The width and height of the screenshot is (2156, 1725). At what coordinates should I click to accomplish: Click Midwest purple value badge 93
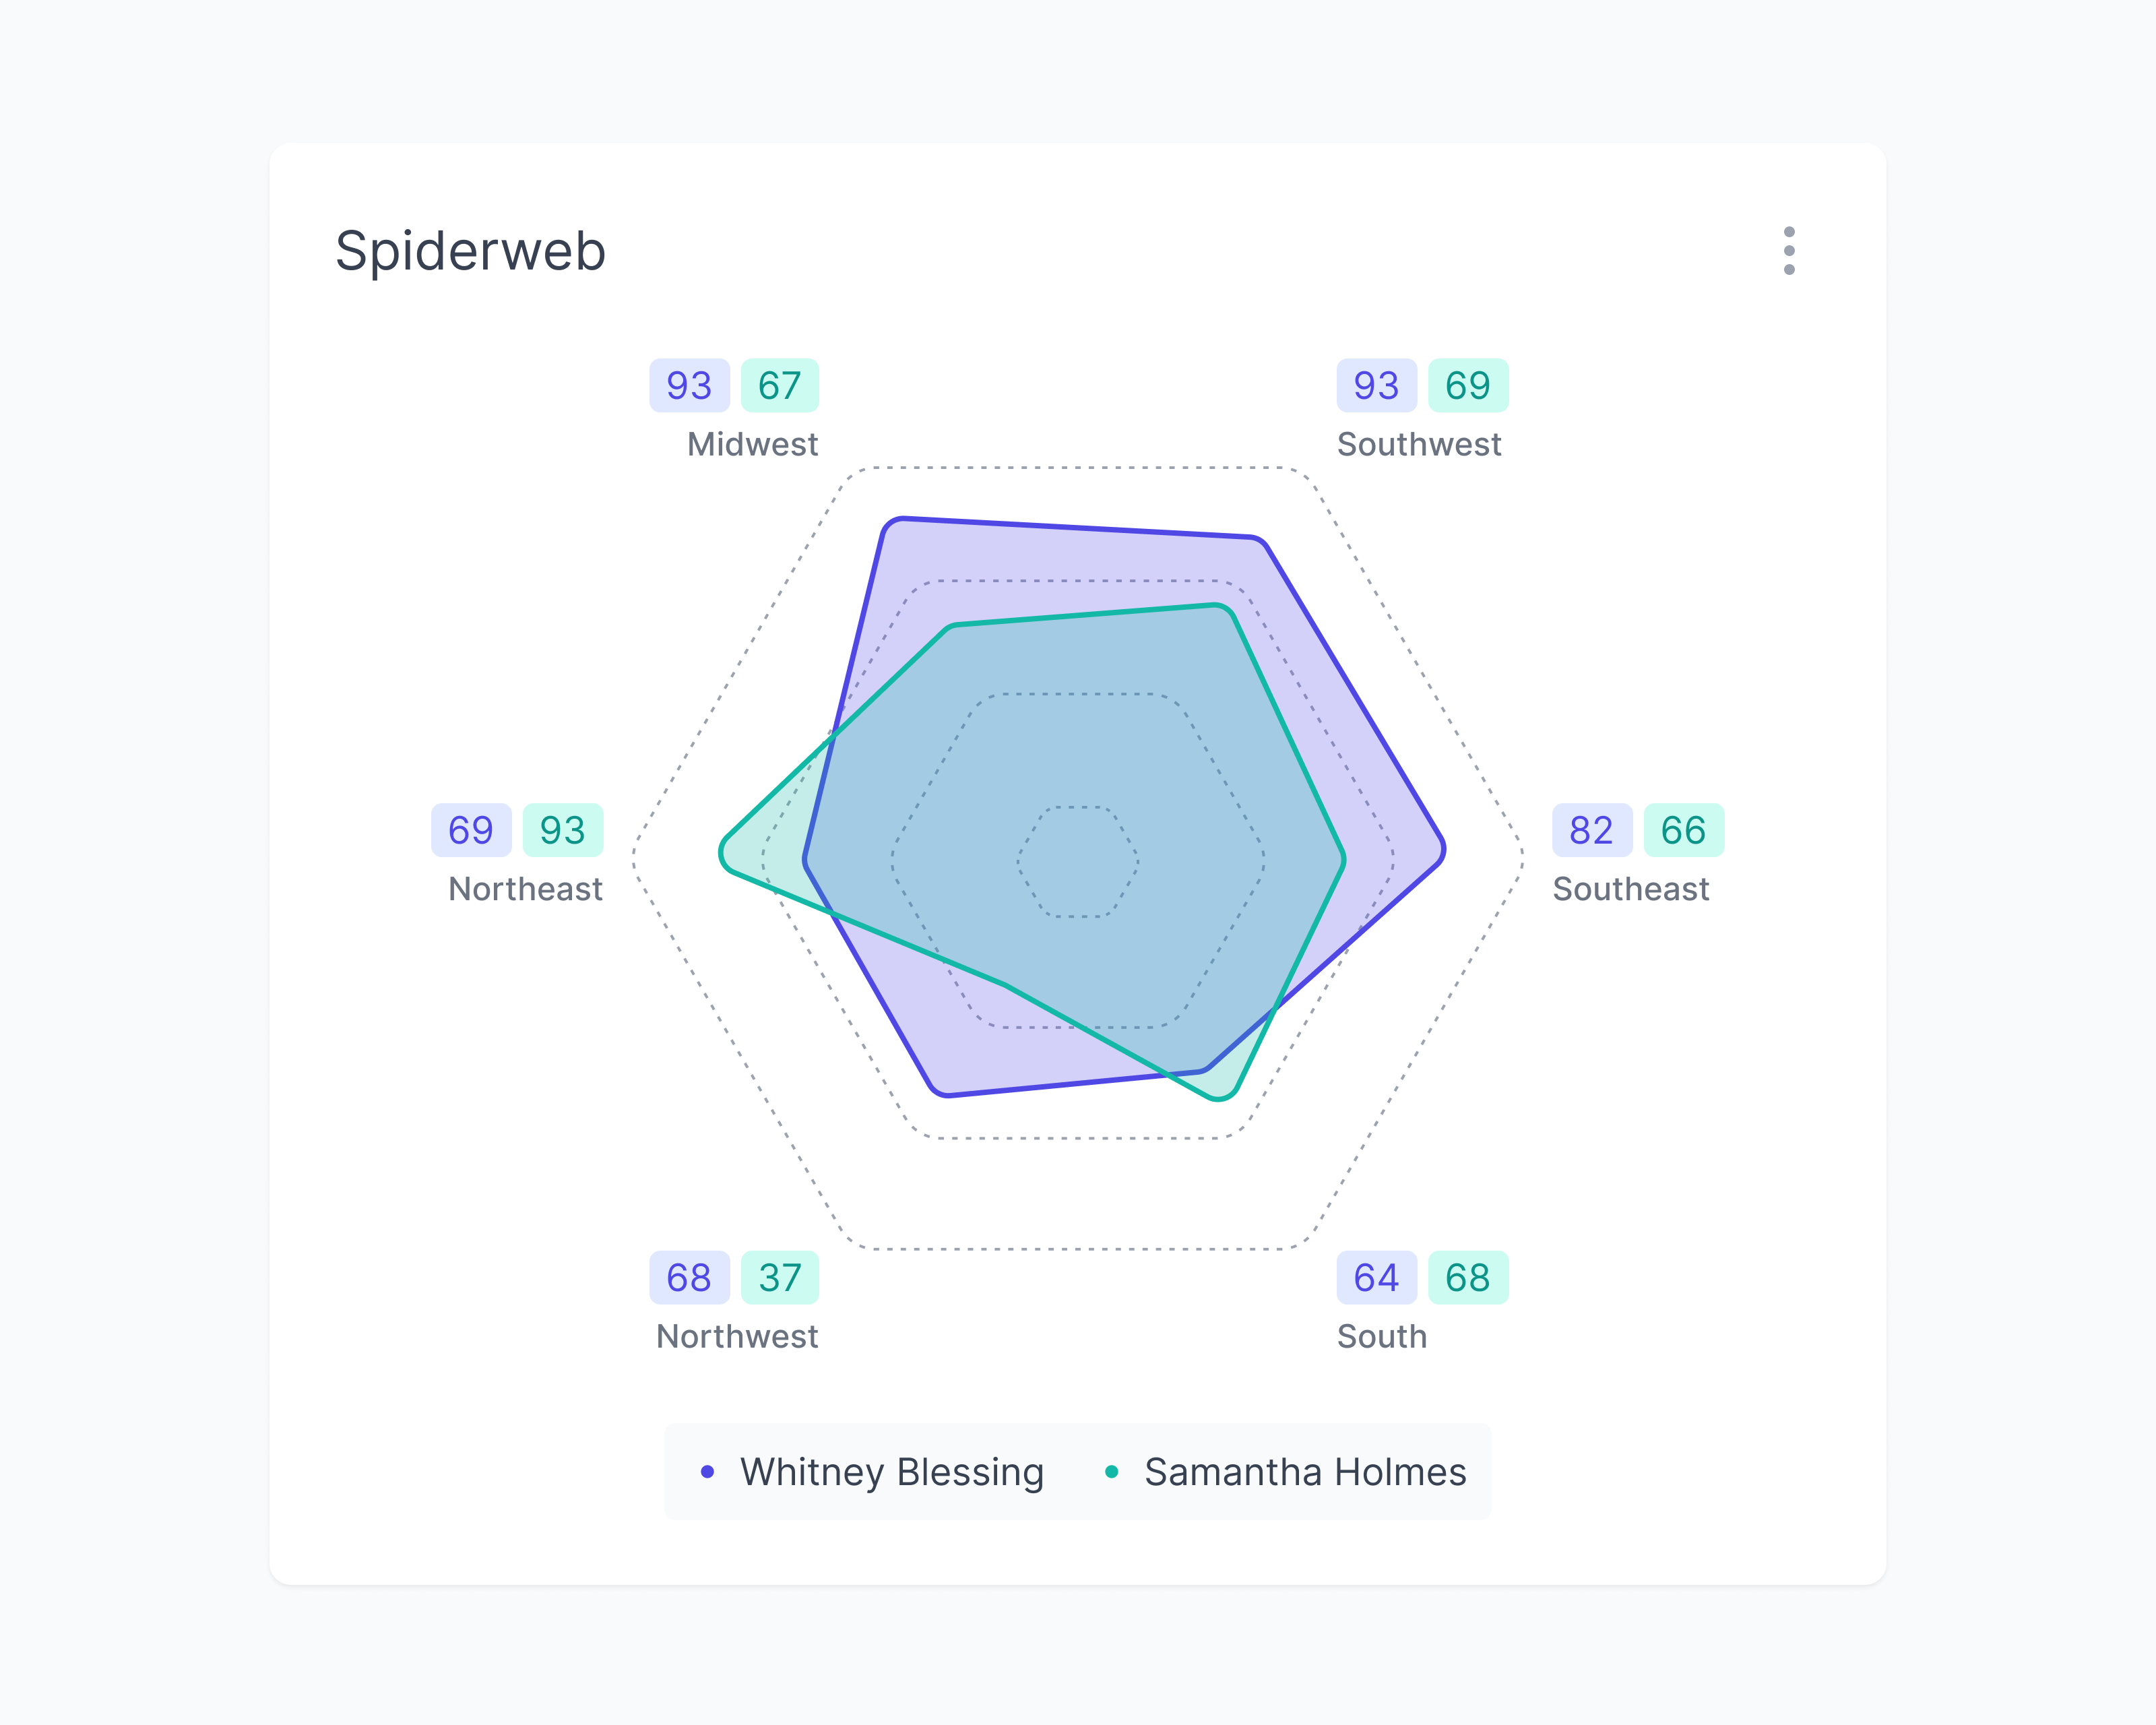click(x=689, y=386)
